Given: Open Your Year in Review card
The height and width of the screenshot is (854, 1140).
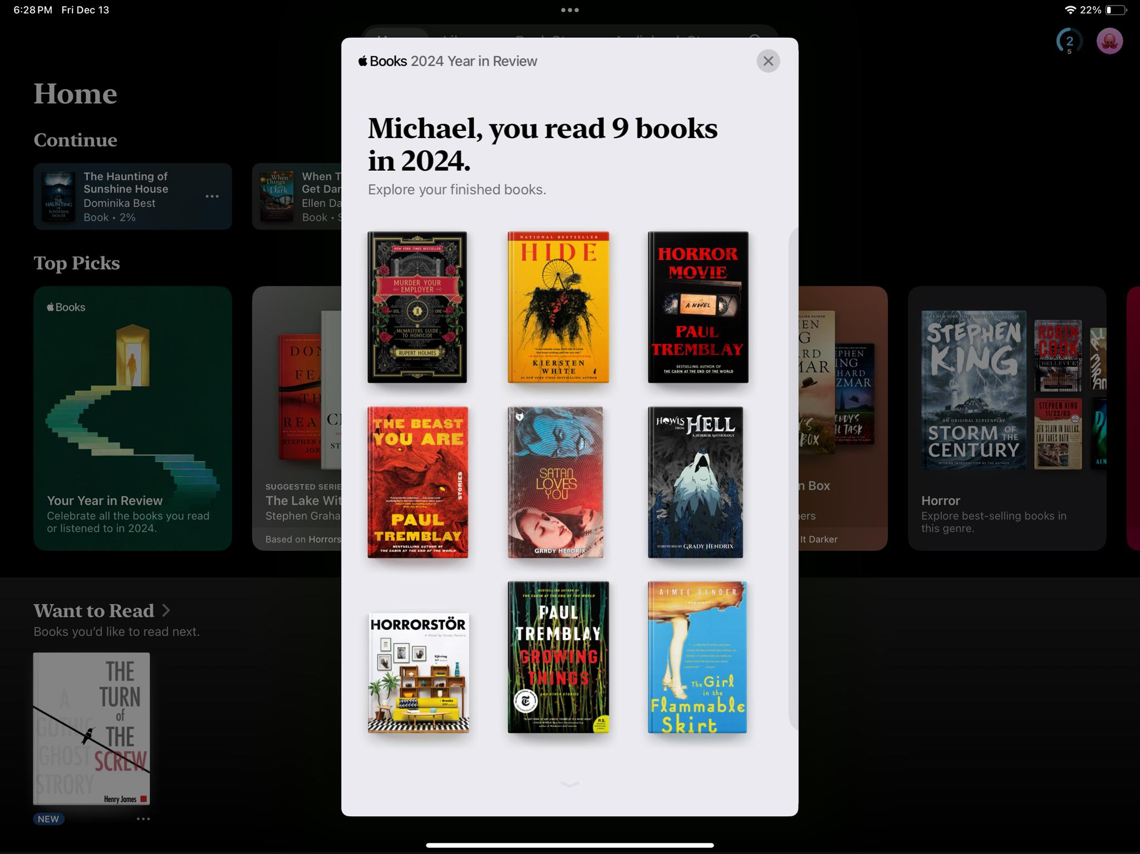Looking at the screenshot, I should [132, 418].
